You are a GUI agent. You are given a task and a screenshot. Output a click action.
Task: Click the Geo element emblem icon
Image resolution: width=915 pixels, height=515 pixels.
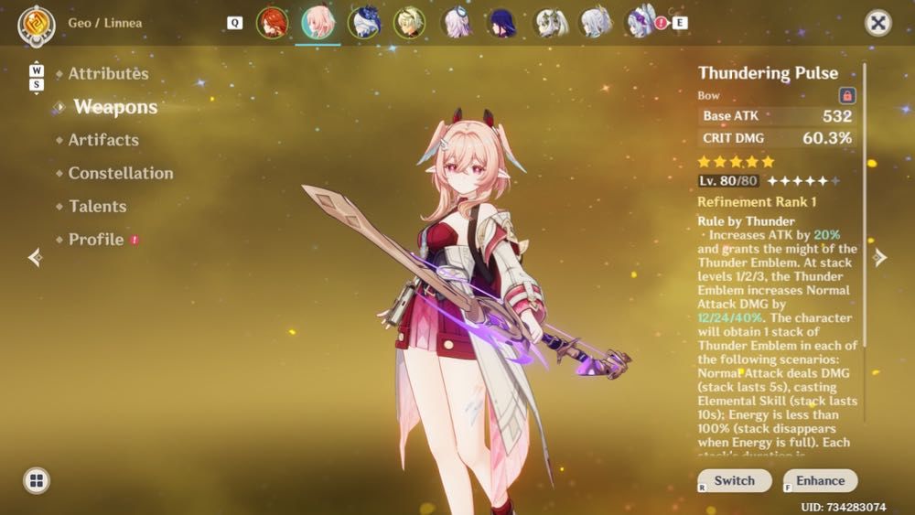tap(37, 25)
